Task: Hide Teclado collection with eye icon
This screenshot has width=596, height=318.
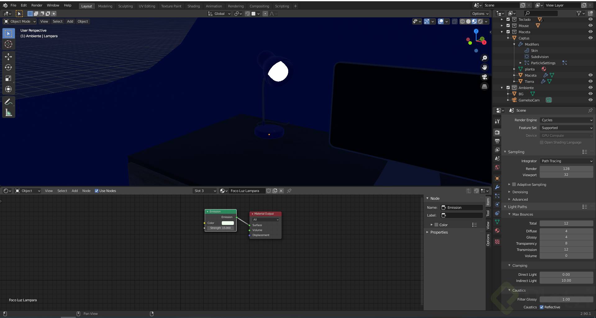Action: click(x=590, y=19)
